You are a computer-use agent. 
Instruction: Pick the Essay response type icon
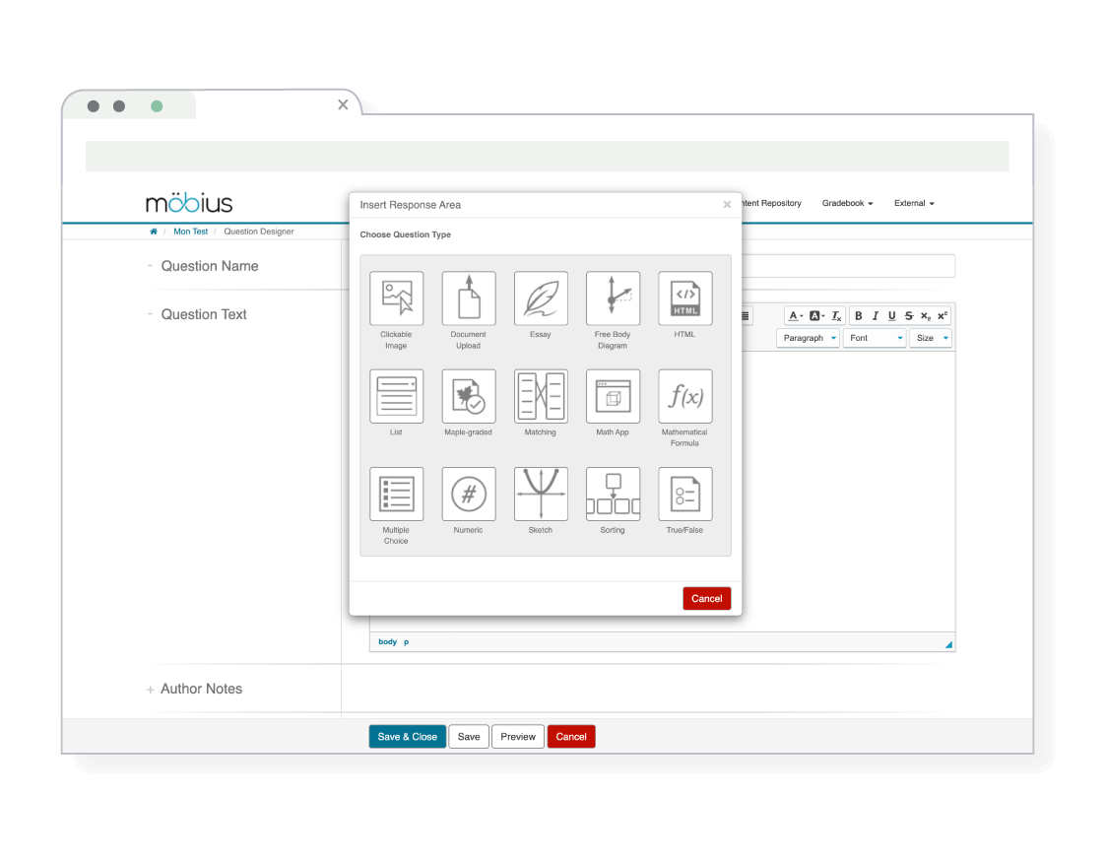click(x=541, y=298)
